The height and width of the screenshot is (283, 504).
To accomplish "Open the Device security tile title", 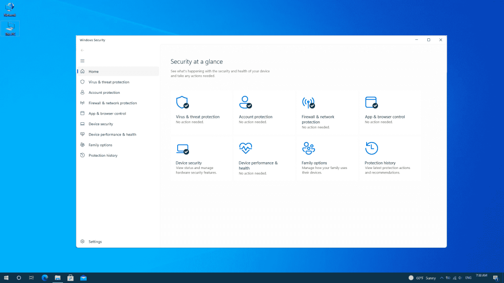I will click(x=189, y=163).
